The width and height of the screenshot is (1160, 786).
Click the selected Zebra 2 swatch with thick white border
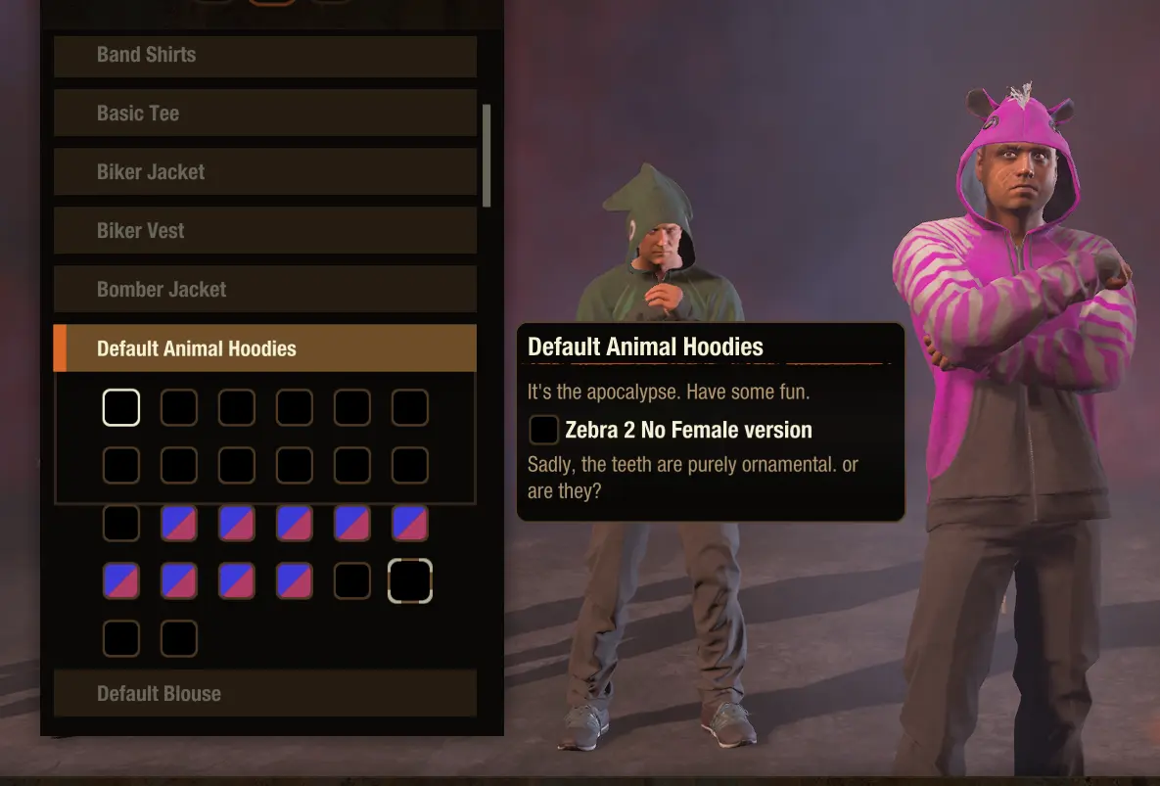[x=410, y=580]
